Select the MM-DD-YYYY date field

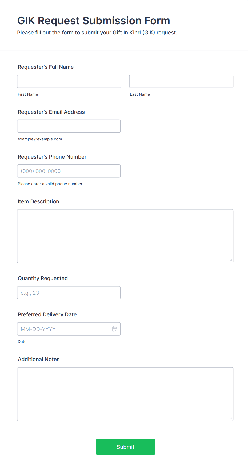pos(64,329)
